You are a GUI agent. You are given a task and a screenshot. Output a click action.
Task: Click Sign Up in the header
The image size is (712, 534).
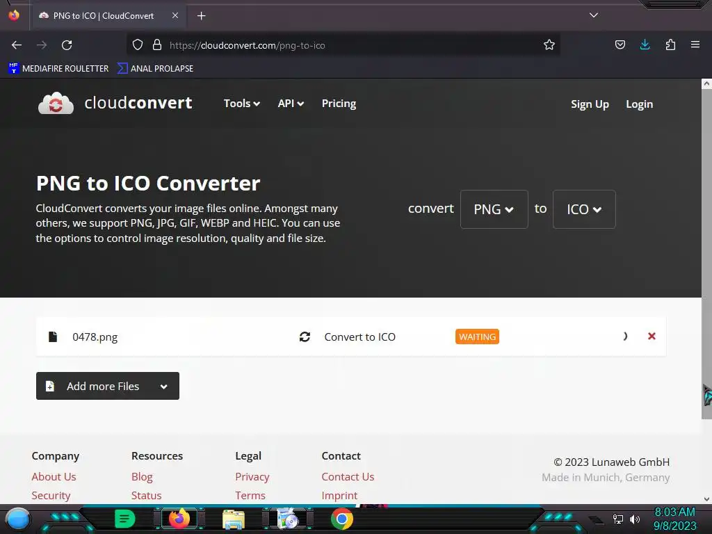coord(590,104)
